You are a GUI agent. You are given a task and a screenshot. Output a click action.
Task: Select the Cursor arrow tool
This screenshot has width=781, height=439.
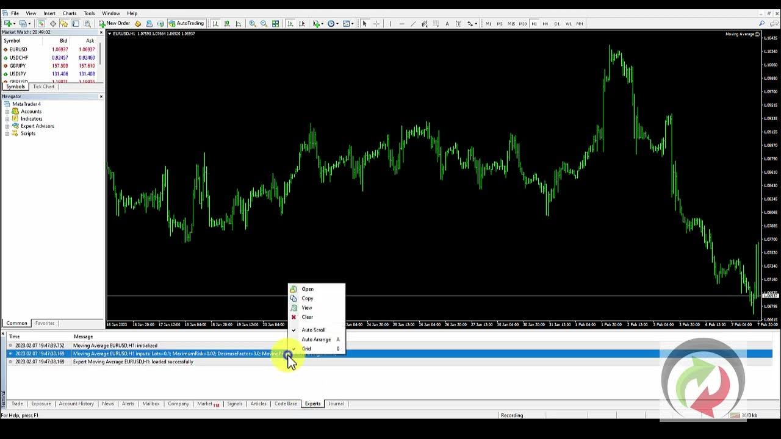[x=364, y=24]
